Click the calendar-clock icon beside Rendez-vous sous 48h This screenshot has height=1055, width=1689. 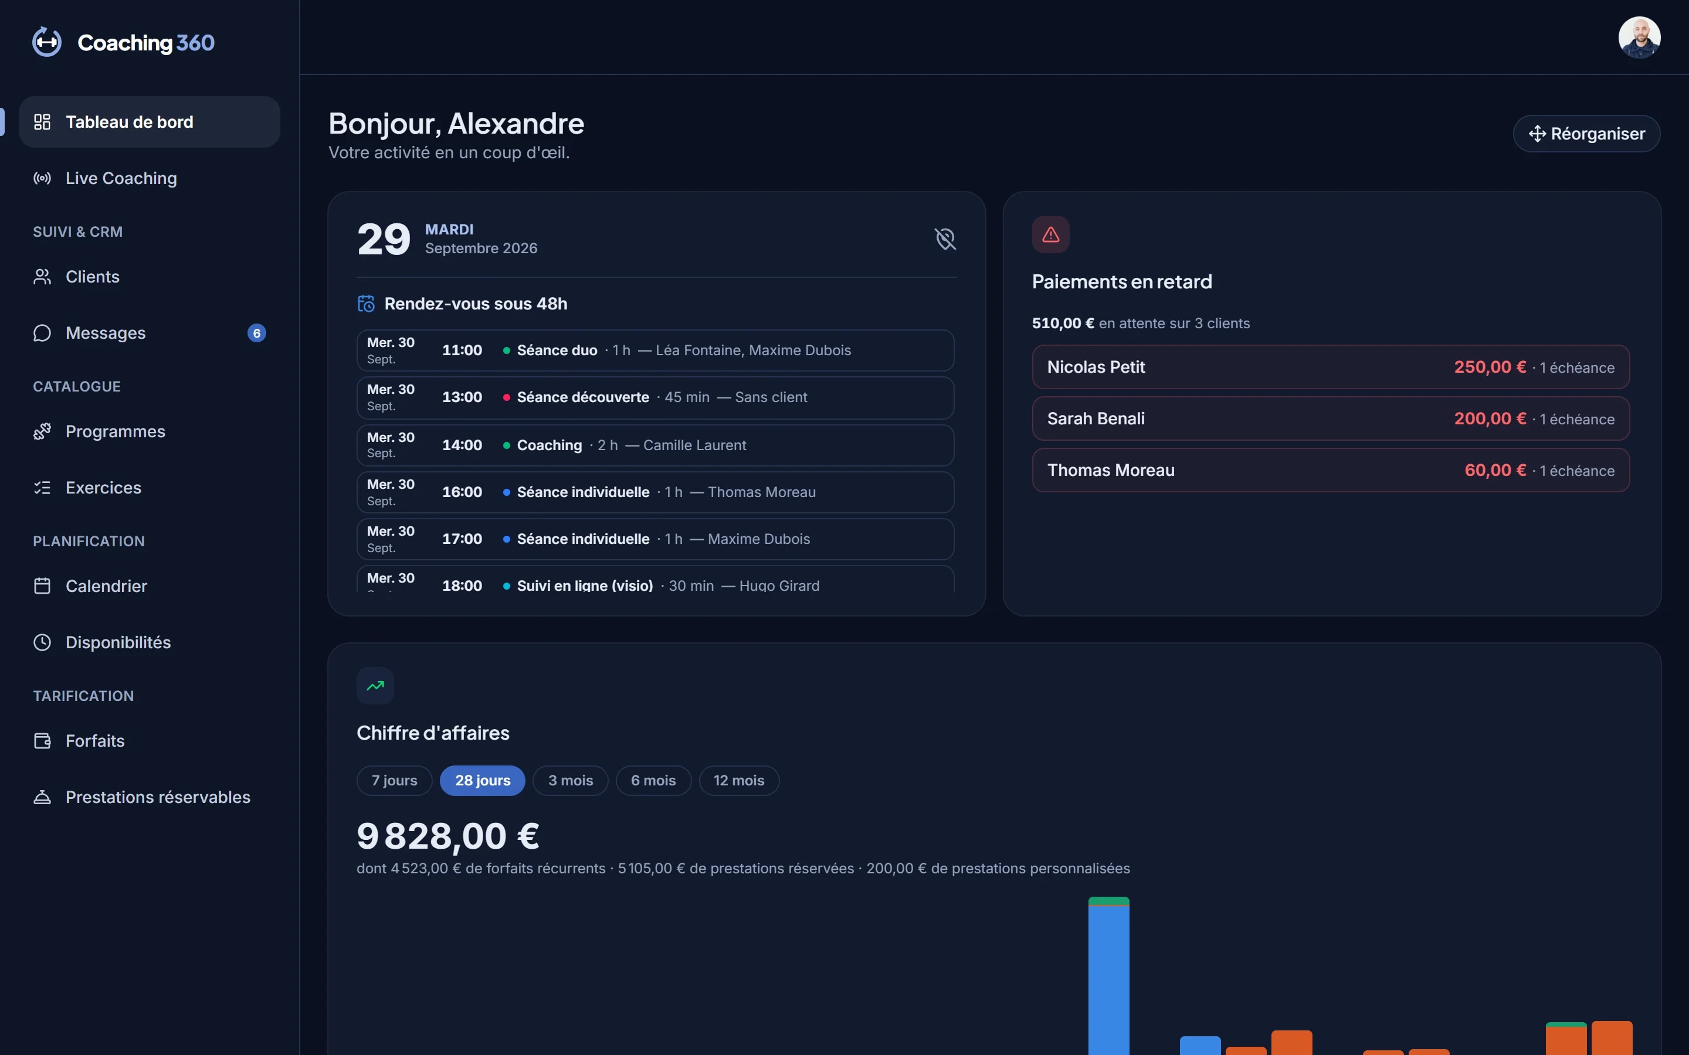367,304
